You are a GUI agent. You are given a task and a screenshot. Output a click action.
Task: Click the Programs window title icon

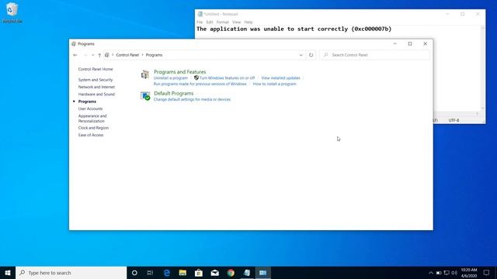[x=74, y=44]
